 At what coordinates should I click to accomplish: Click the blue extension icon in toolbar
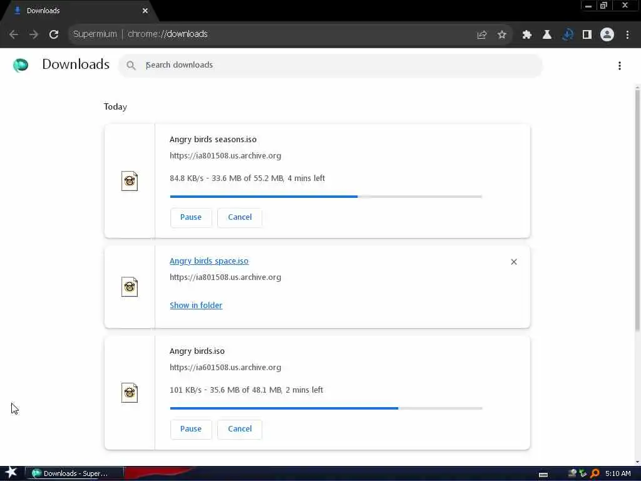(x=567, y=35)
